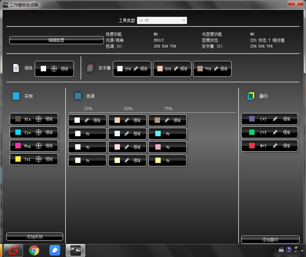Clear the Bla solid measurement icon
306x257 pixels.
click(x=49, y=119)
